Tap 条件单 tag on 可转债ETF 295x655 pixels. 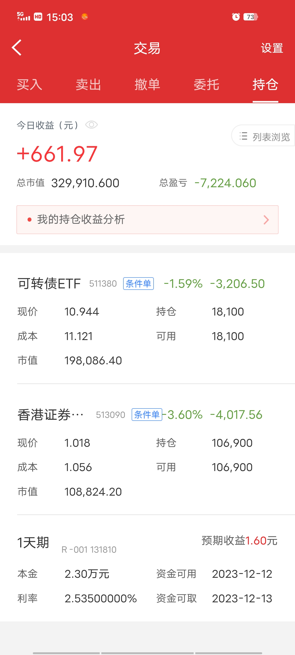tap(138, 284)
